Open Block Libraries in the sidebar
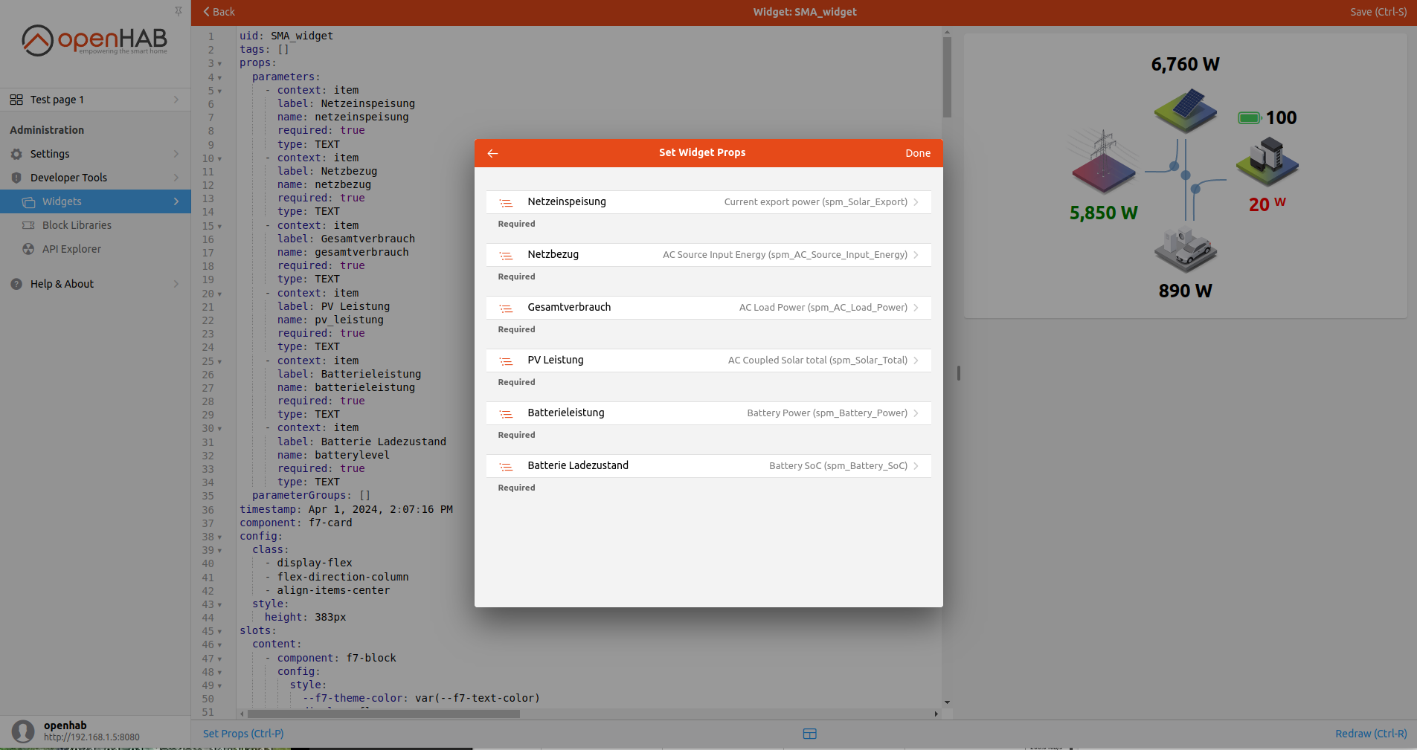This screenshot has width=1417, height=750. (95, 225)
